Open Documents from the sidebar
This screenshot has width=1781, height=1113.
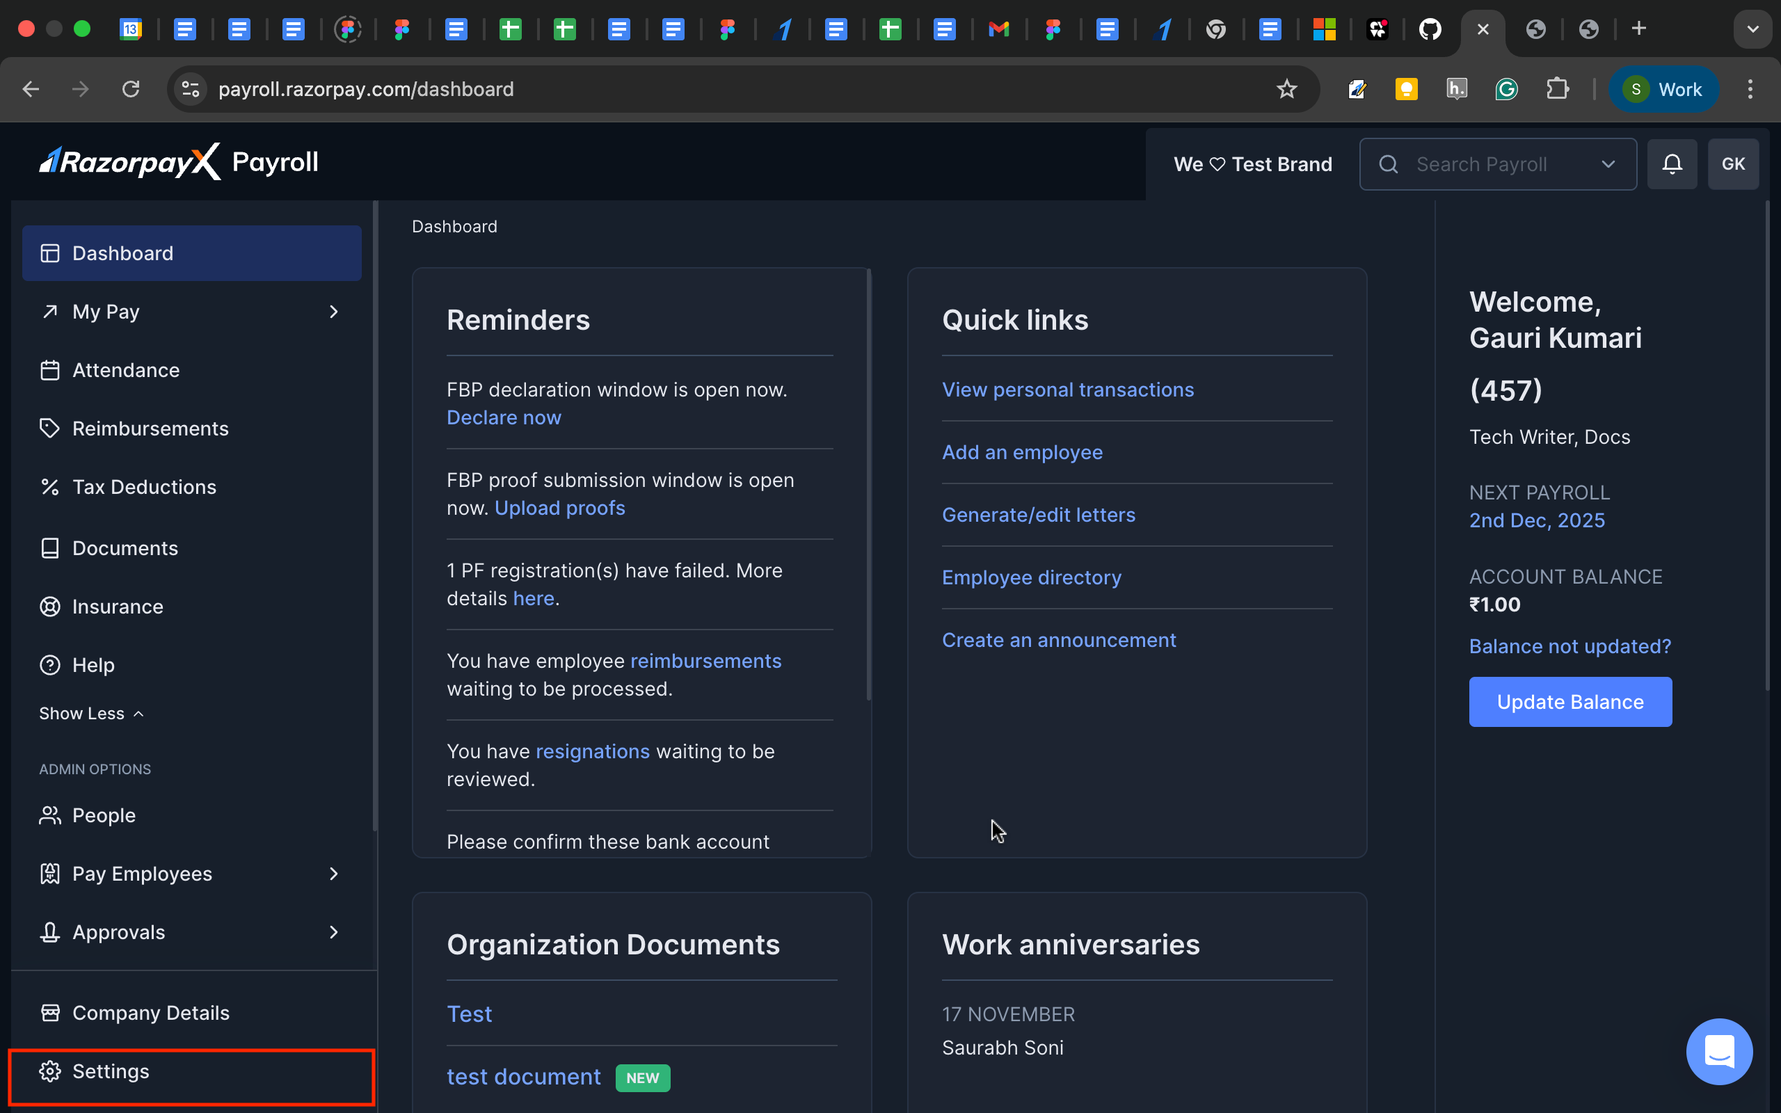191,548
